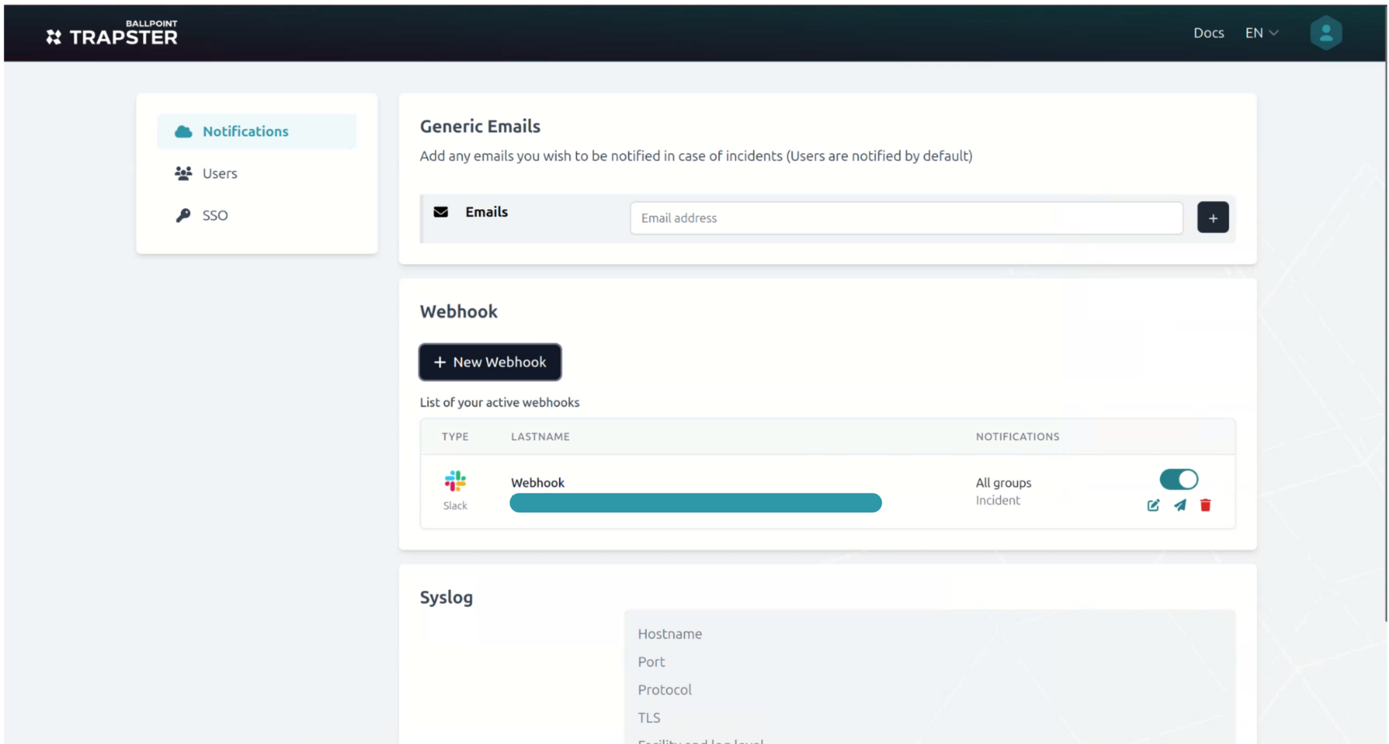Click the Slack icon in the webhook row
The height and width of the screenshot is (744, 1389).
[x=455, y=482]
